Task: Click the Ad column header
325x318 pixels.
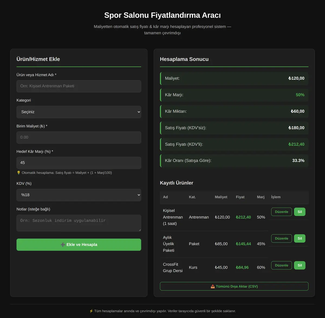Action: tap(165, 197)
